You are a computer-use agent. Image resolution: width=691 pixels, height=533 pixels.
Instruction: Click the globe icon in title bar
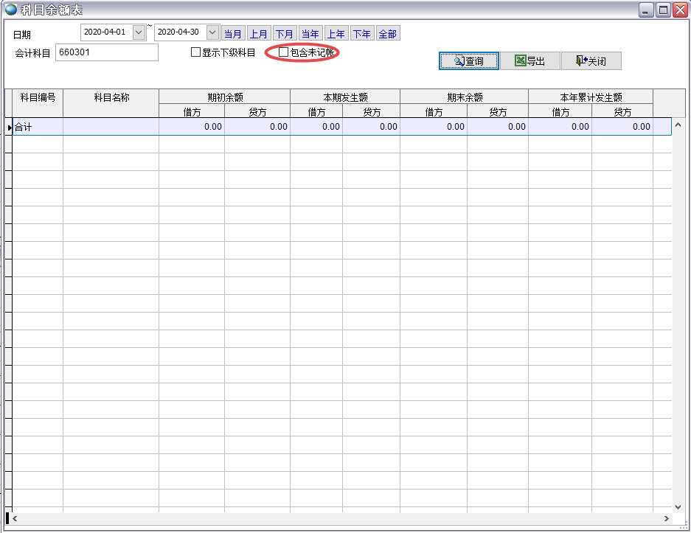(11, 10)
